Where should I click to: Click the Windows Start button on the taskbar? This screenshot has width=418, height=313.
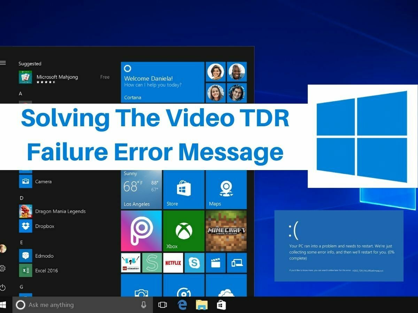click(3, 305)
